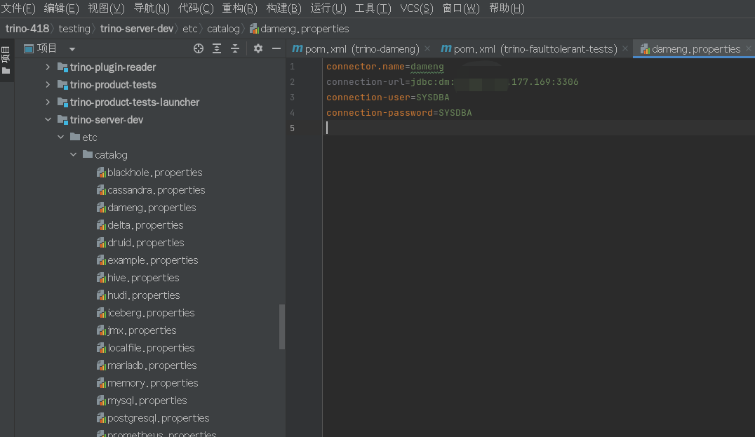Image resolution: width=755 pixels, height=437 pixels.
Task: Open the 视图(V) menu
Action: [106, 8]
